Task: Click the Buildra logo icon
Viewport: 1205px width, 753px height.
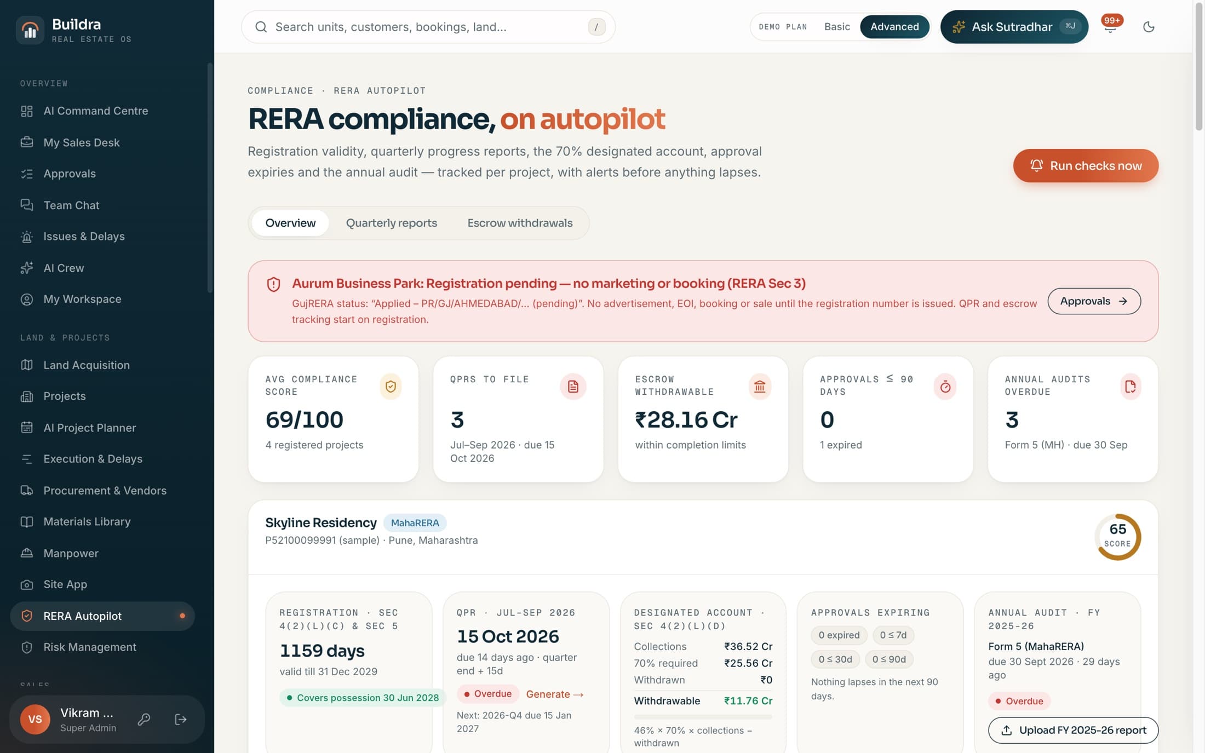Action: [30, 30]
